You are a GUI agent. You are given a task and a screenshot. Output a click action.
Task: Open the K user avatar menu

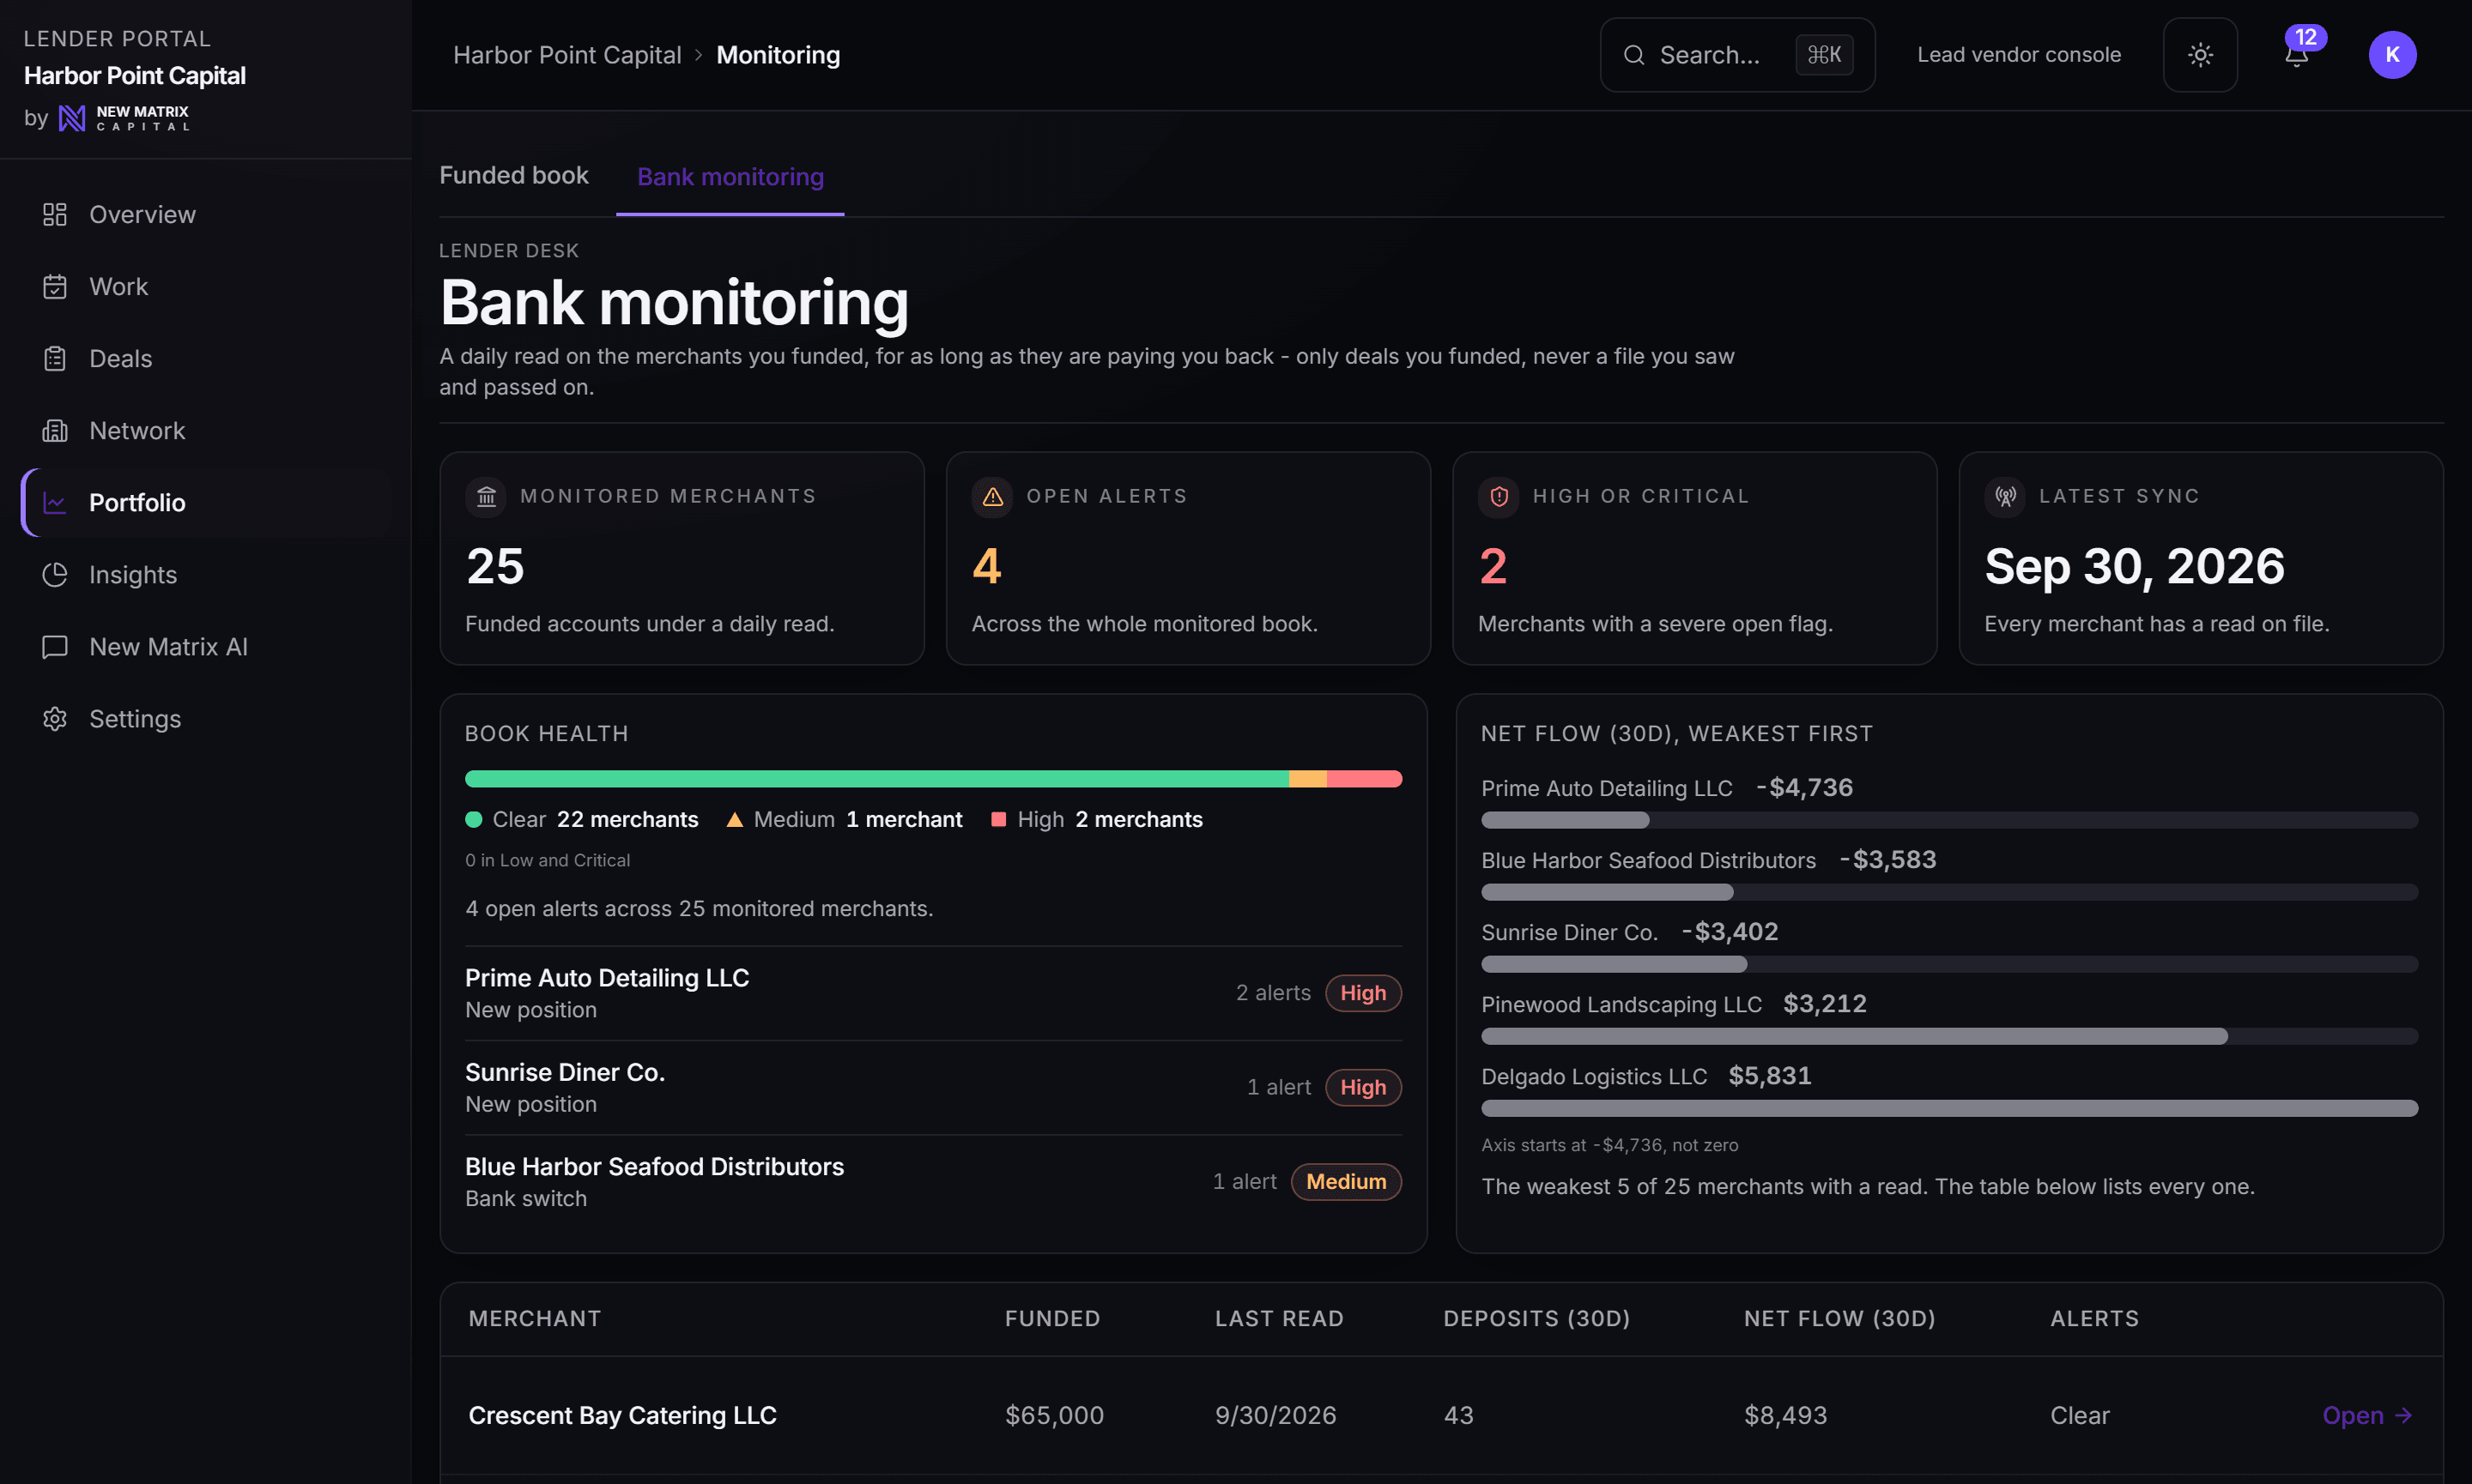point(2392,55)
